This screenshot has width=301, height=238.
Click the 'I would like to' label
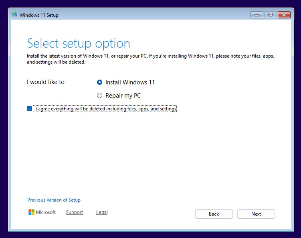(x=46, y=82)
